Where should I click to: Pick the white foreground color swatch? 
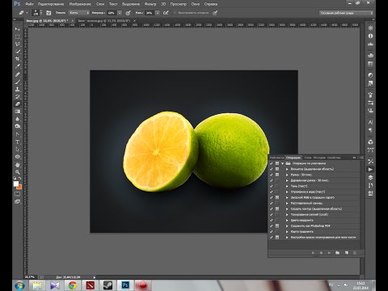pyautogui.click(x=16, y=183)
